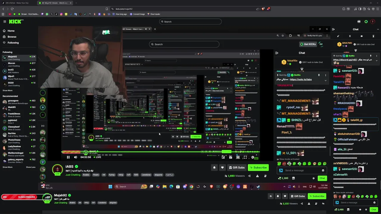Open the Instagram bookmark icon
The image size is (381, 214).
tap(61, 14)
